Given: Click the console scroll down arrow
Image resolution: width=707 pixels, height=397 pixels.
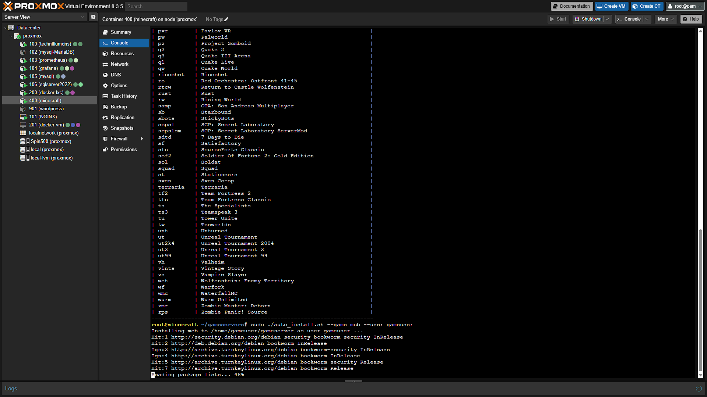Looking at the screenshot, I should (x=700, y=375).
